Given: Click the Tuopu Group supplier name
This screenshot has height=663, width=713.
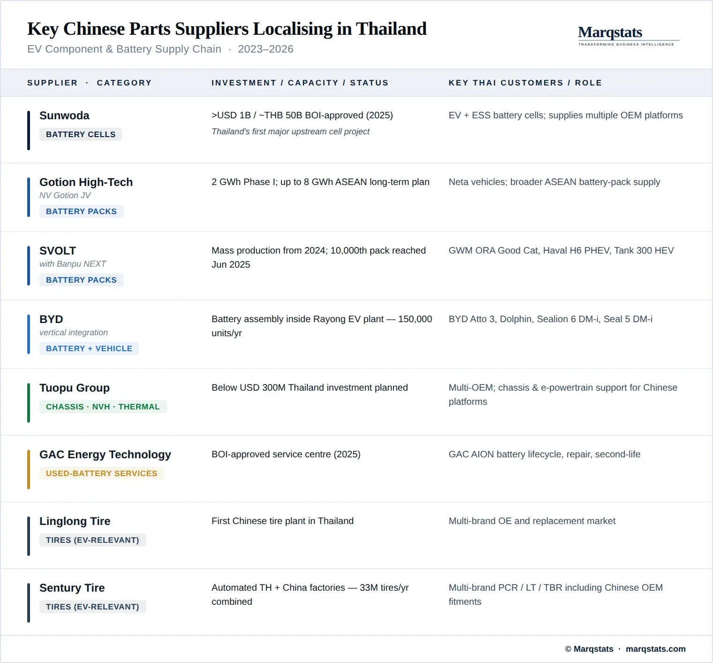Looking at the screenshot, I should point(75,388).
